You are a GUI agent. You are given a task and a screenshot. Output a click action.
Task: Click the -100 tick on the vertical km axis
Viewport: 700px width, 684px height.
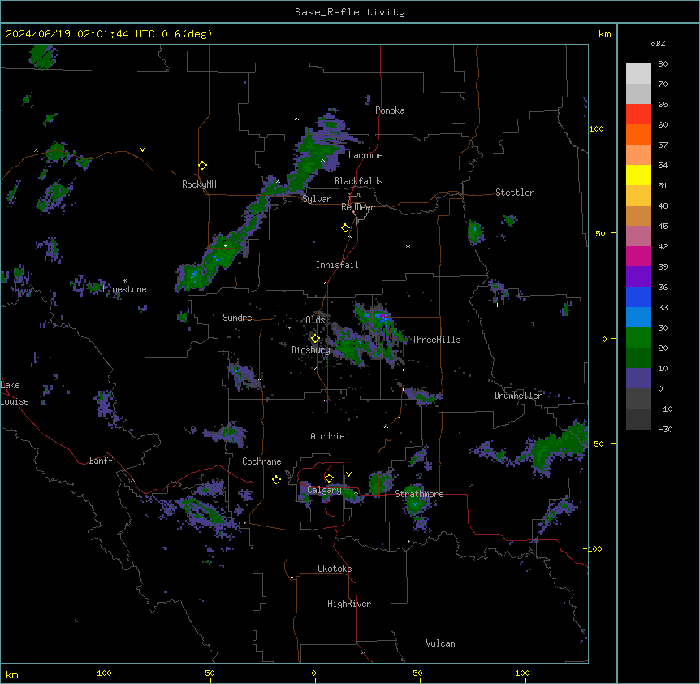click(x=593, y=548)
